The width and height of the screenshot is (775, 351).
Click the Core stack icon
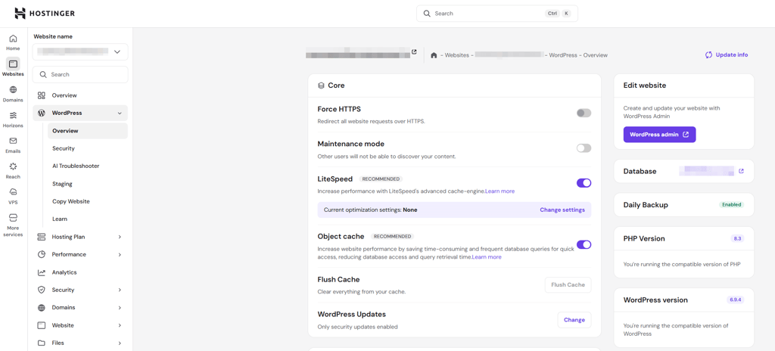[x=321, y=85]
